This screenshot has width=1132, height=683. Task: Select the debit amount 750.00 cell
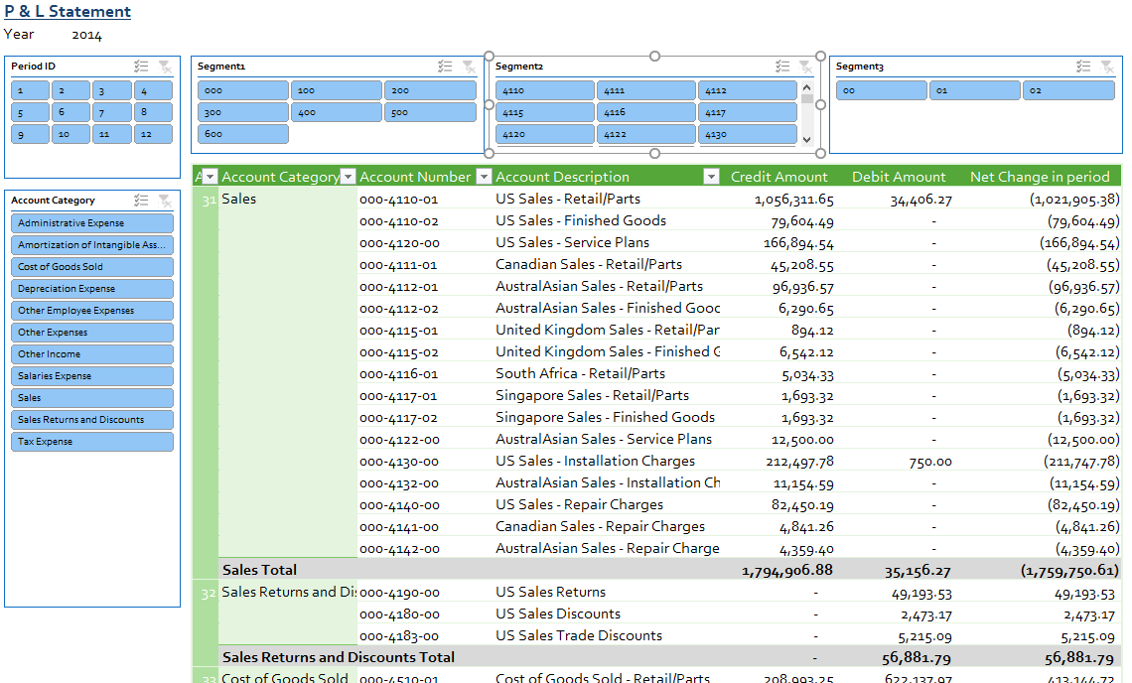929,462
